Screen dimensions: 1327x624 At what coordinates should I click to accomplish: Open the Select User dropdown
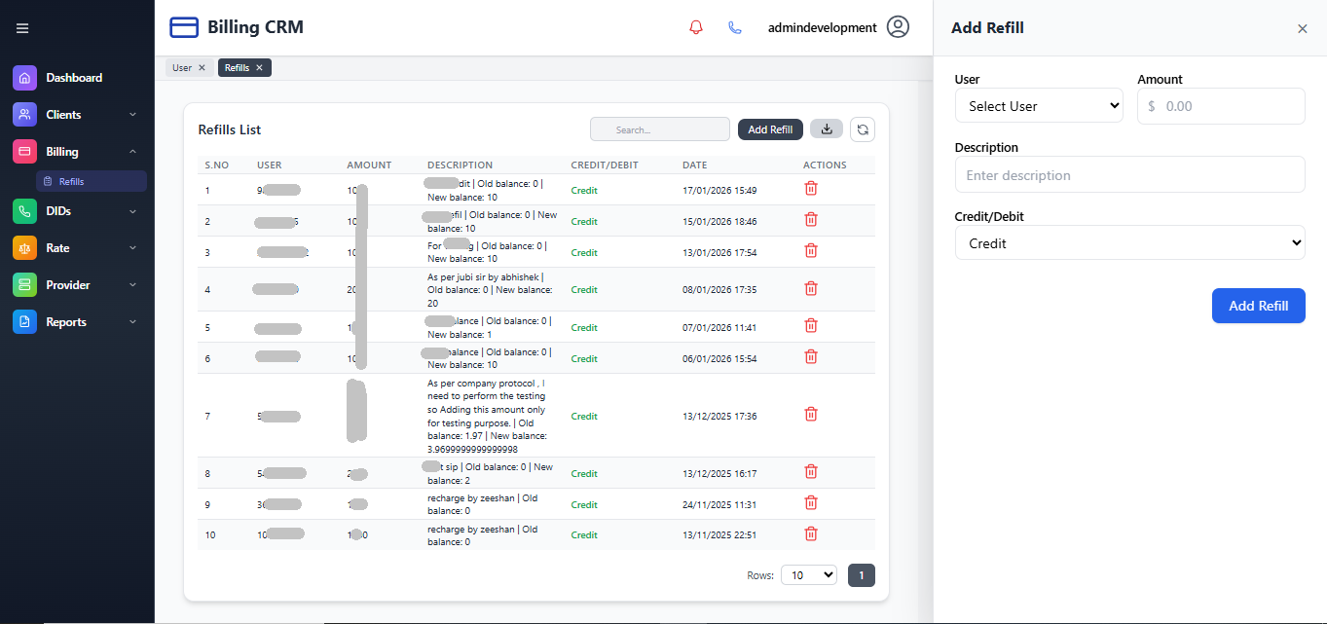coord(1038,106)
